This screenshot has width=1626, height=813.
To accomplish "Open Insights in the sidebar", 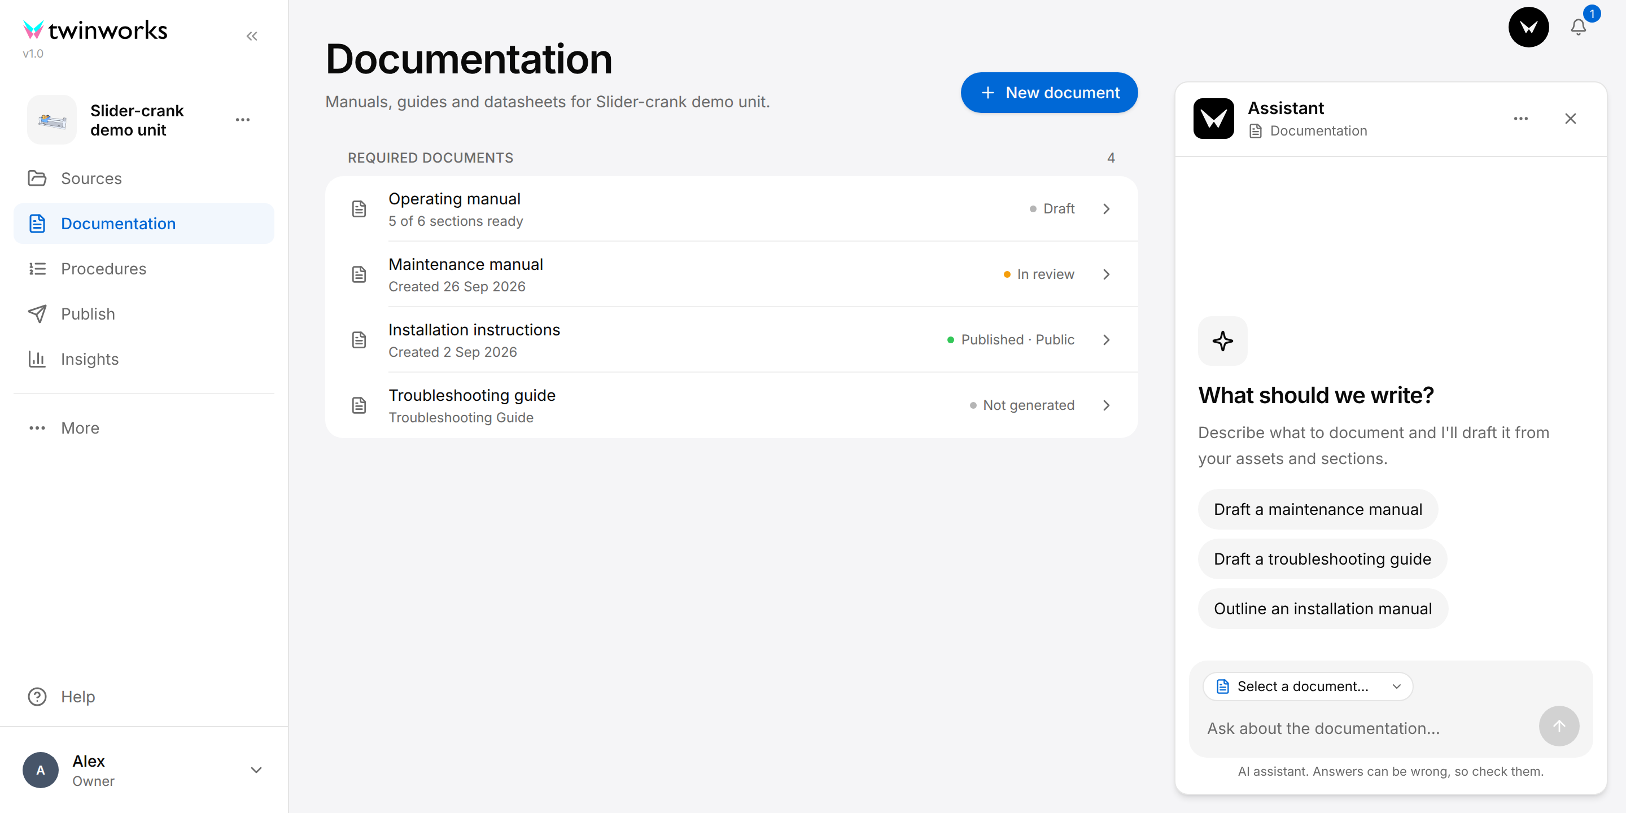I will pos(144,359).
